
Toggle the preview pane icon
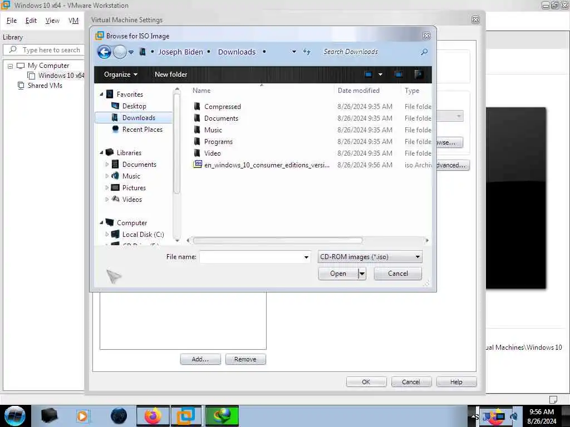click(399, 75)
